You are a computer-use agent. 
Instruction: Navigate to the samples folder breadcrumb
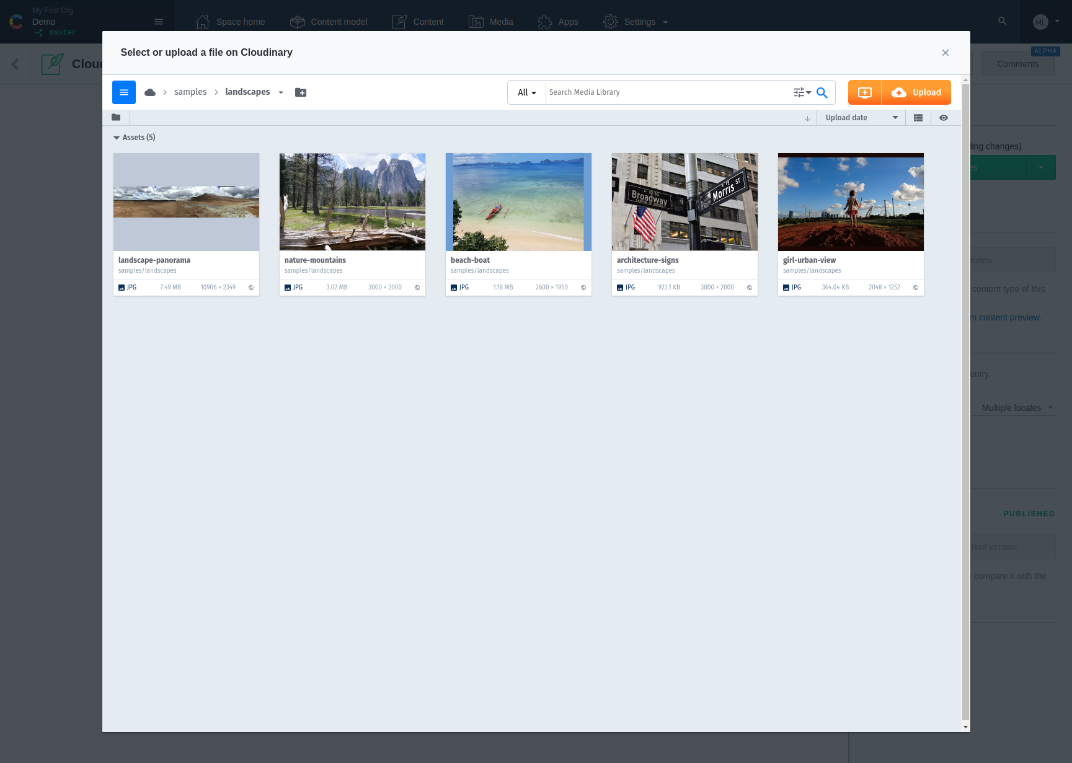[190, 92]
